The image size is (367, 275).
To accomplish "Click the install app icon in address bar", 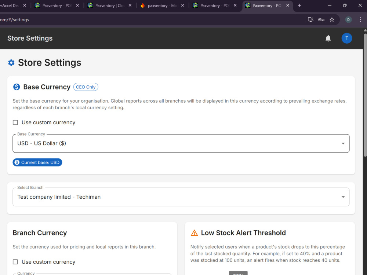I will 310,20.
